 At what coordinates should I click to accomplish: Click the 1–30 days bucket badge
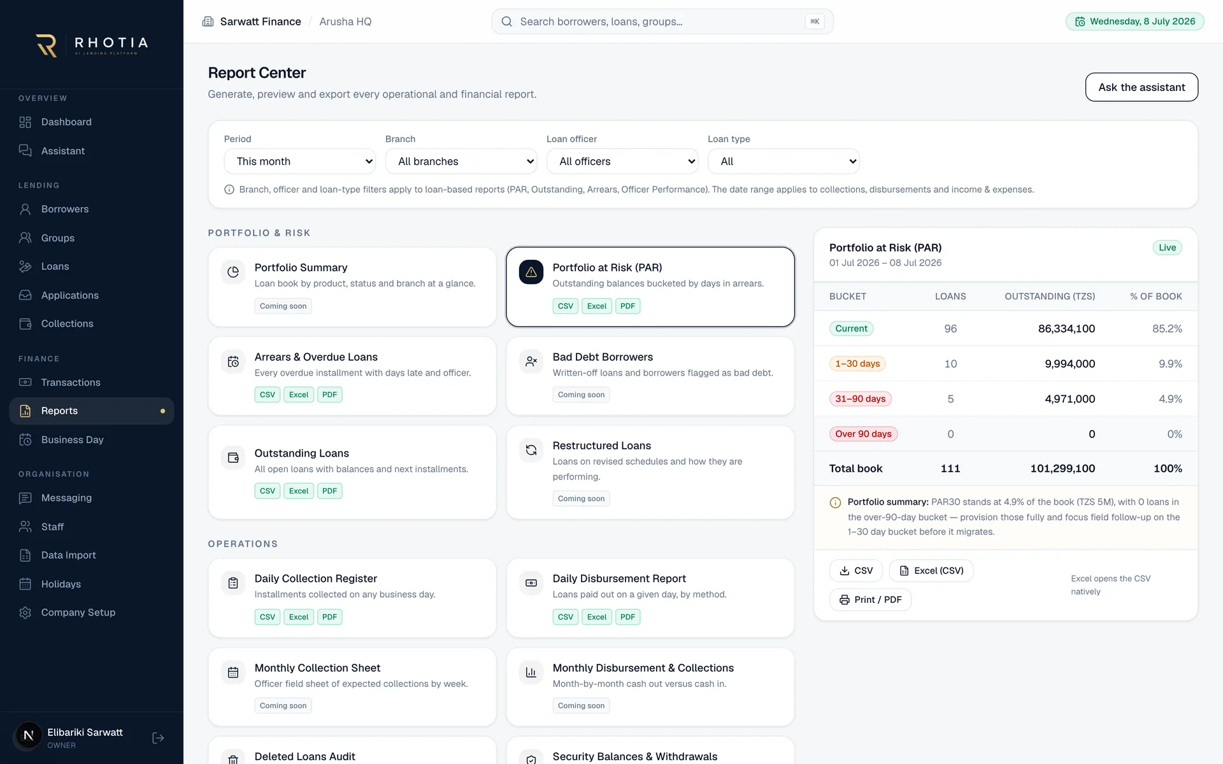click(x=857, y=364)
